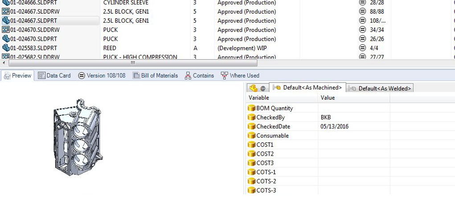The image size is (455, 222).
Task: Click part icon of 01-024670.SLDPRT
Action: (x=5, y=39)
